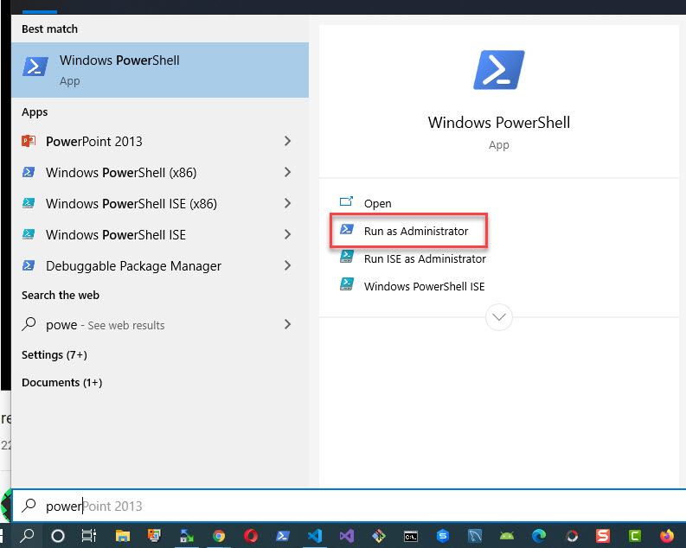The width and height of the screenshot is (686, 548).
Task: Click the Windows PowerShell (x86) icon
Action: [x=29, y=172]
